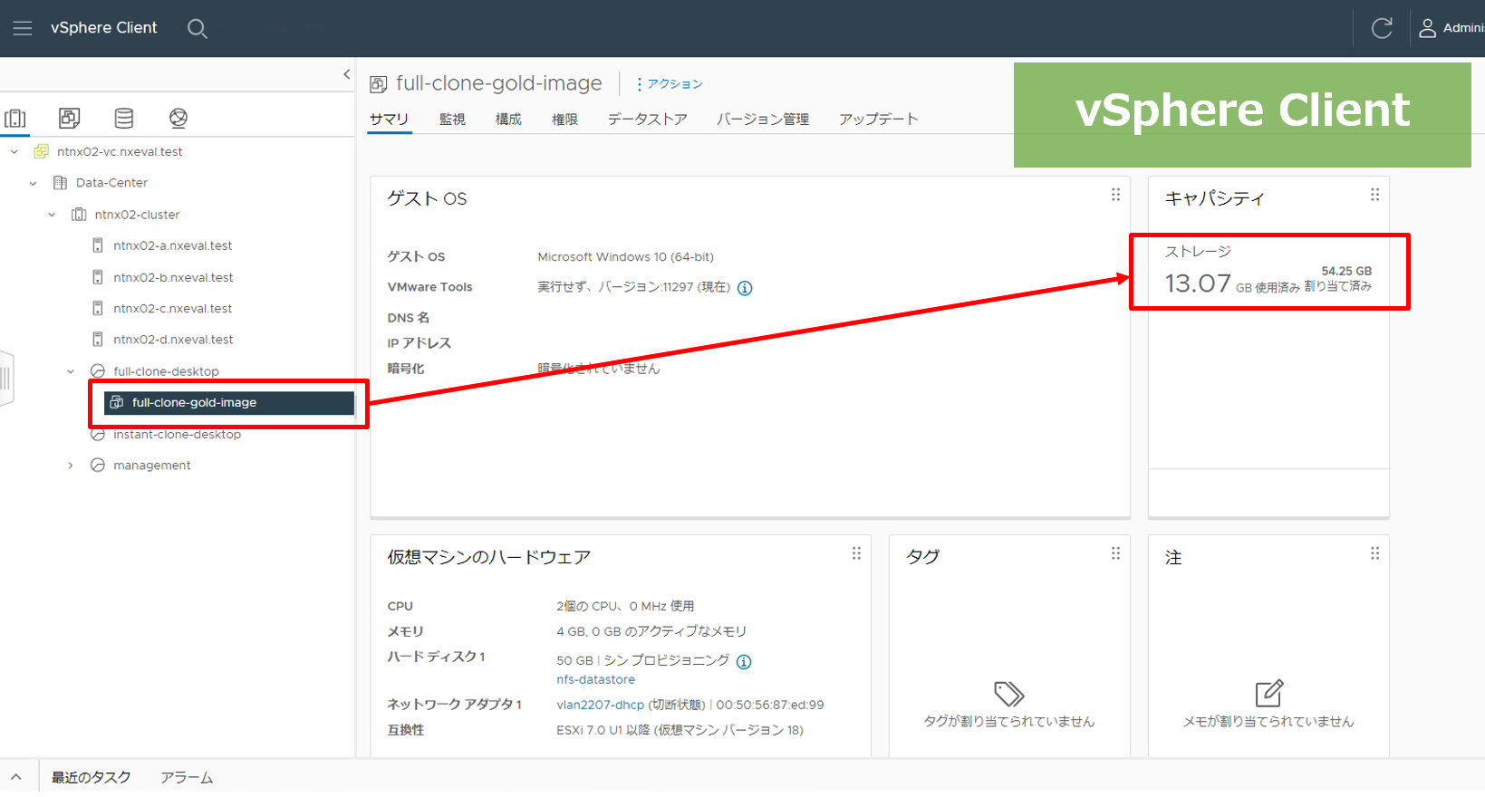Viewport: 1485px width, 797px height.
Task: Open the 監視 tab
Action: click(x=452, y=120)
